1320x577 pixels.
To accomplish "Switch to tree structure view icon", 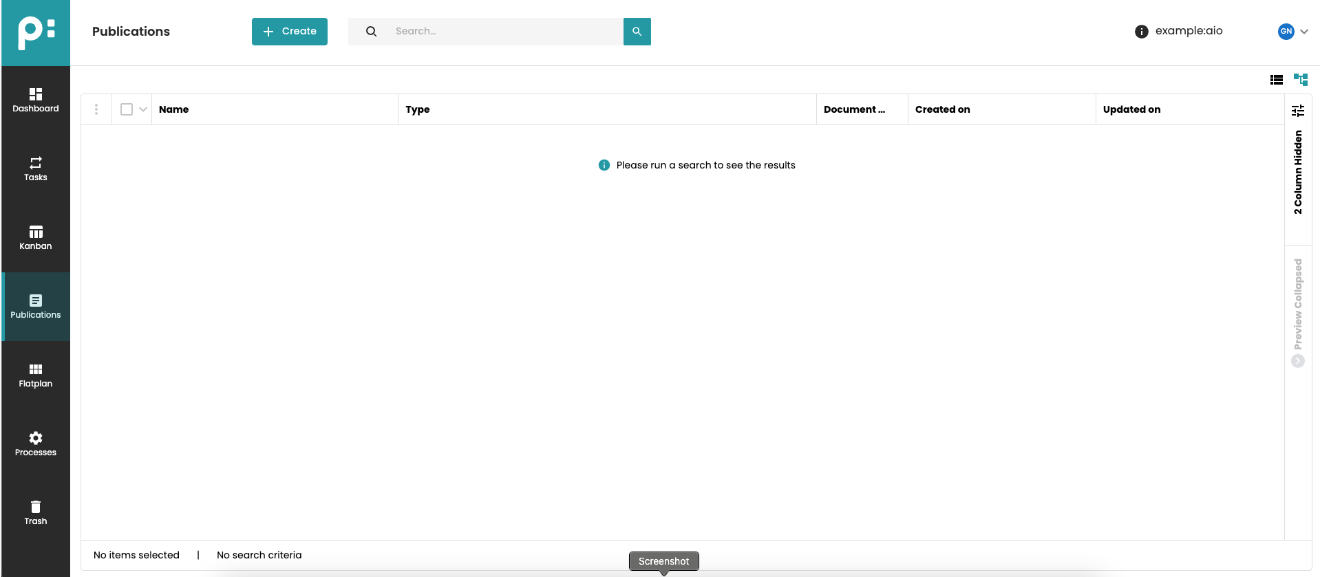I will click(x=1300, y=80).
